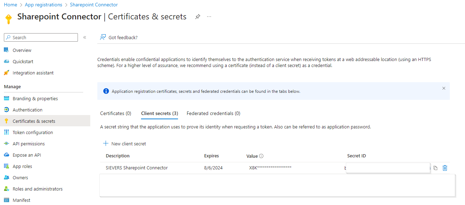The width and height of the screenshot is (465, 205).
Task: Open the App roles section
Action: pos(23,166)
